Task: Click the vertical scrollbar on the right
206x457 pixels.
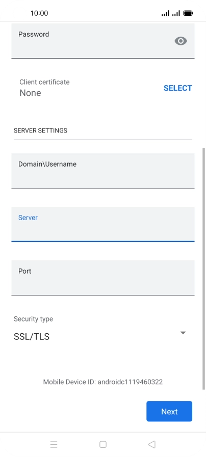Action: (203, 268)
